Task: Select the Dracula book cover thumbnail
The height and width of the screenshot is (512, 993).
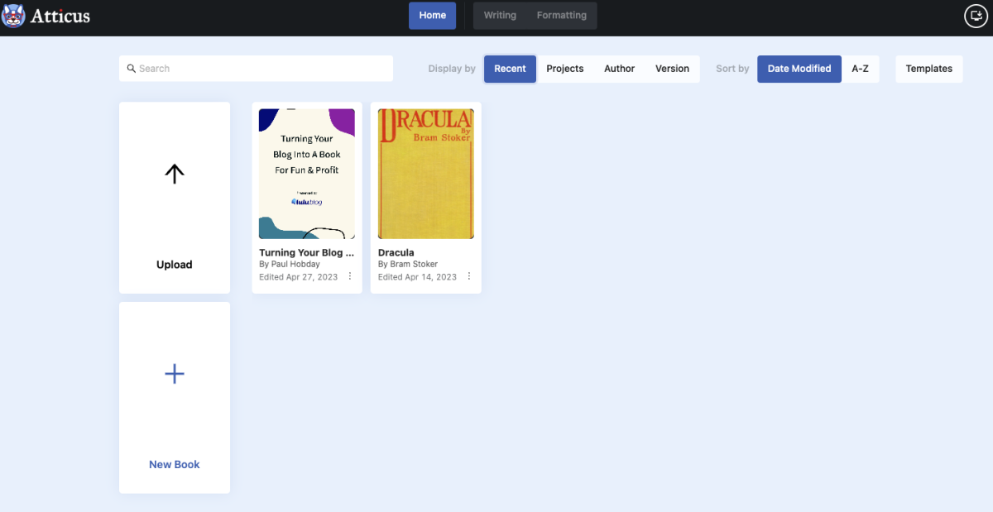Action: tap(425, 173)
